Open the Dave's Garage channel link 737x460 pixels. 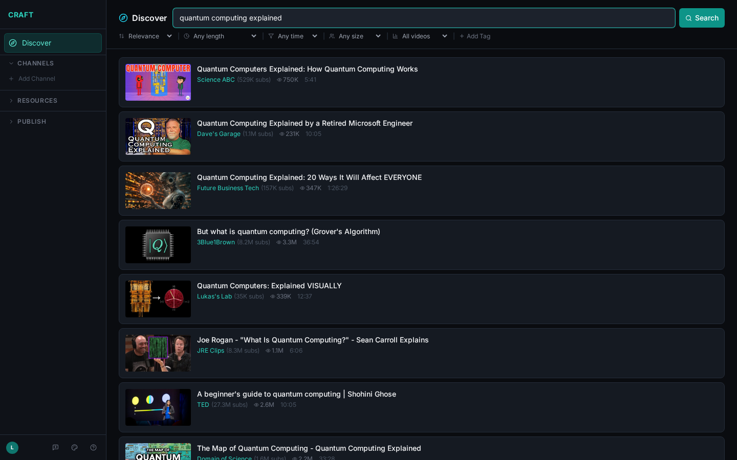(219, 134)
